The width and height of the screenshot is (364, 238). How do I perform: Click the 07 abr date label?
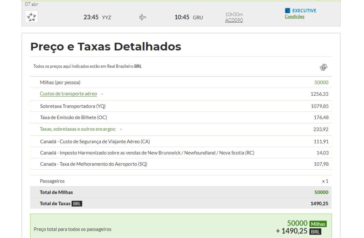[31, 4]
